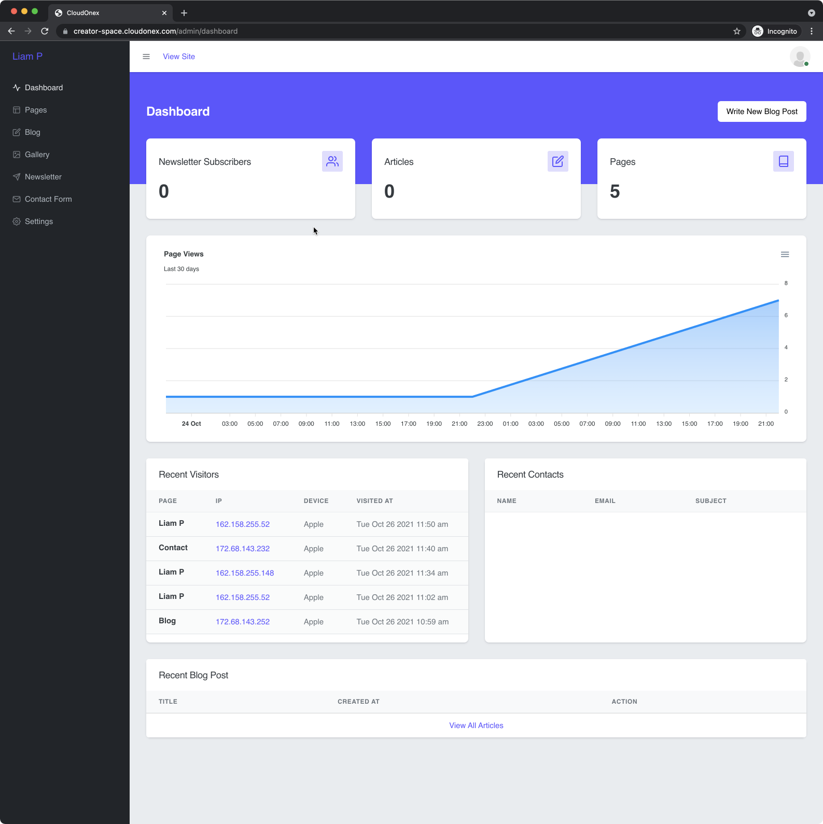The height and width of the screenshot is (824, 823).
Task: Close the CloudOnex browser tab
Action: click(164, 13)
